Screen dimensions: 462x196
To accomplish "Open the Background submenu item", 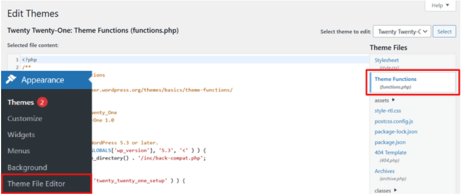I will tap(27, 167).
